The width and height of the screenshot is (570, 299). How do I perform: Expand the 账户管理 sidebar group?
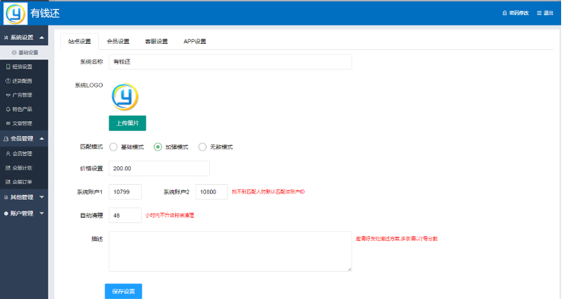click(24, 213)
